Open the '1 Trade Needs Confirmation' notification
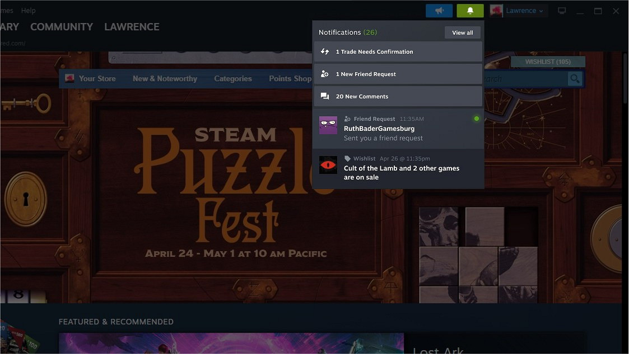The height and width of the screenshot is (354, 629). (x=398, y=51)
